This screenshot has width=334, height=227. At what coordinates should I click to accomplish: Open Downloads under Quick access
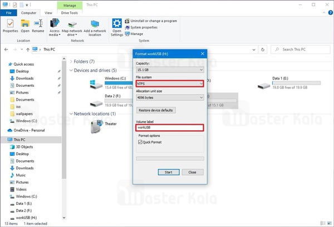click(22, 78)
